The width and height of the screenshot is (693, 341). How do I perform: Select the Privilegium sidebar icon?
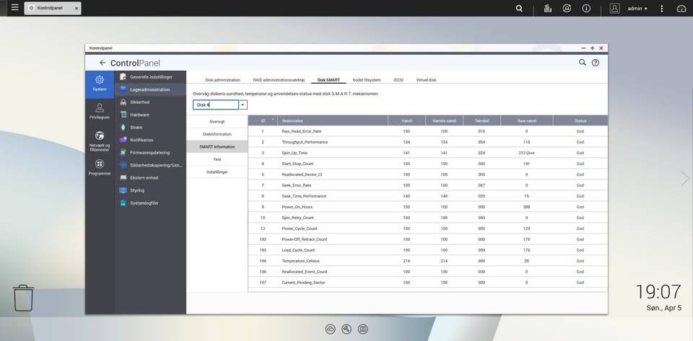100,111
